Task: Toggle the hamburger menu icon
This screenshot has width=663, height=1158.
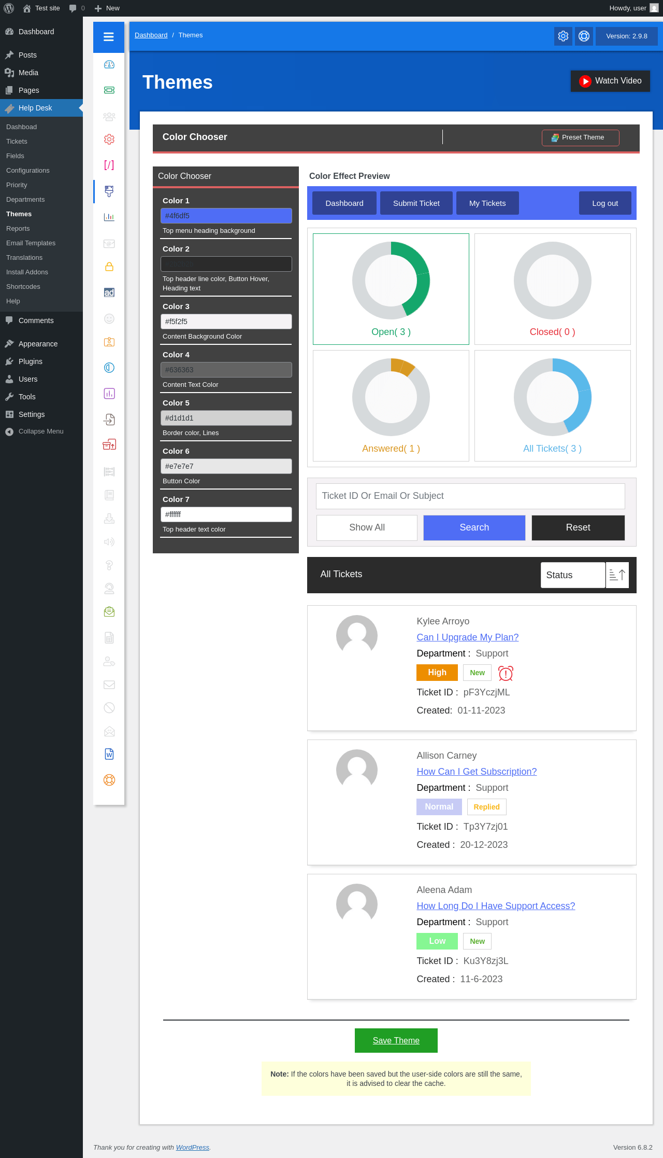Action: pyautogui.click(x=109, y=37)
